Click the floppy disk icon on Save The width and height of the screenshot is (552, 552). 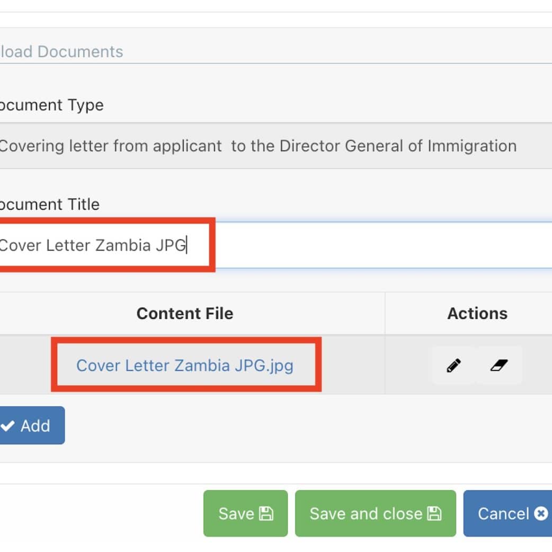coord(266,513)
